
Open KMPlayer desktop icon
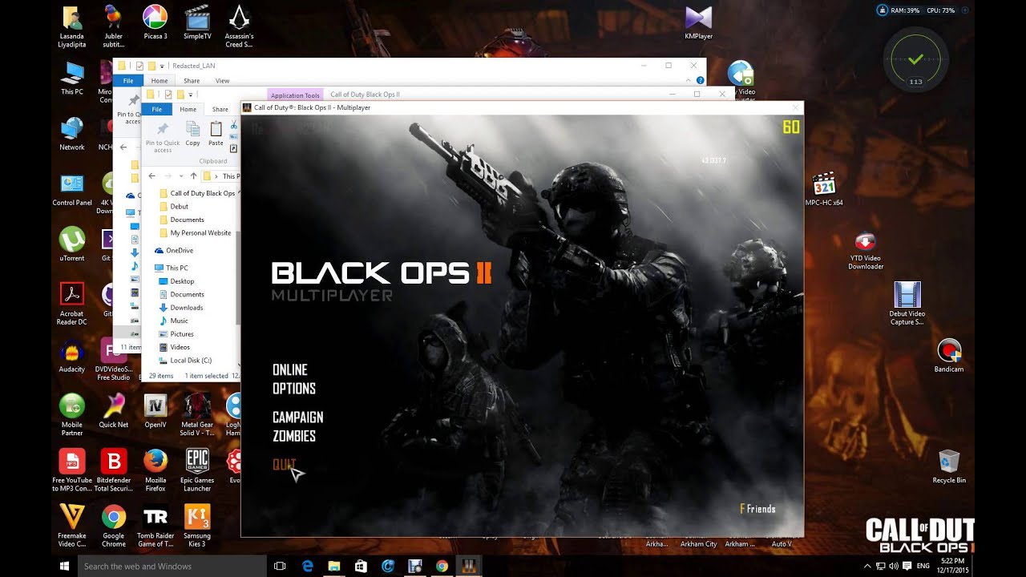698,22
